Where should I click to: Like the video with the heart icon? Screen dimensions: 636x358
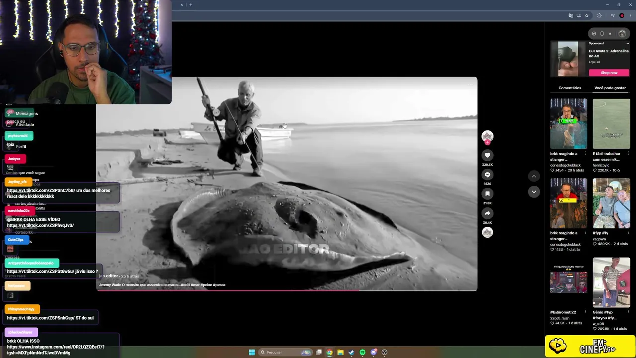coord(487,155)
